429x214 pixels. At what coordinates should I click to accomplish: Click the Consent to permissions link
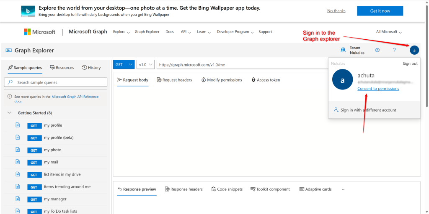378,89
